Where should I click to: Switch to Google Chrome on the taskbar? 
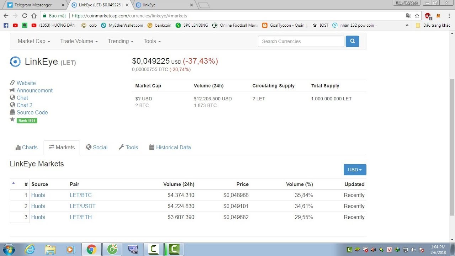[91, 250]
